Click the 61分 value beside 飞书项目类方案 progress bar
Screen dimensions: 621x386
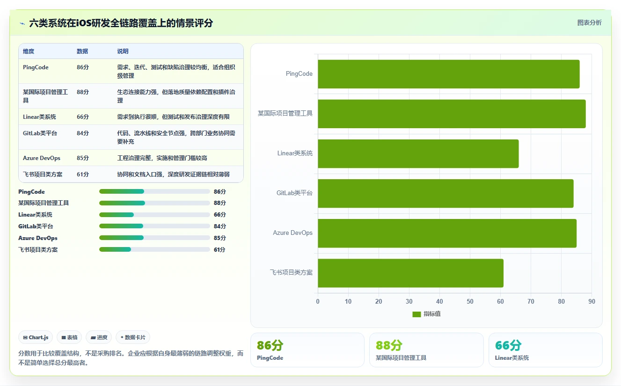(x=219, y=250)
